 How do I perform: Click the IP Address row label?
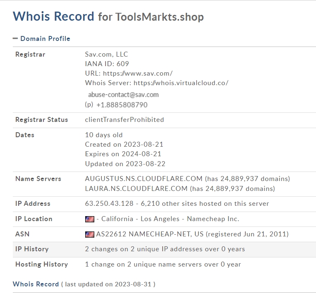(x=33, y=203)
